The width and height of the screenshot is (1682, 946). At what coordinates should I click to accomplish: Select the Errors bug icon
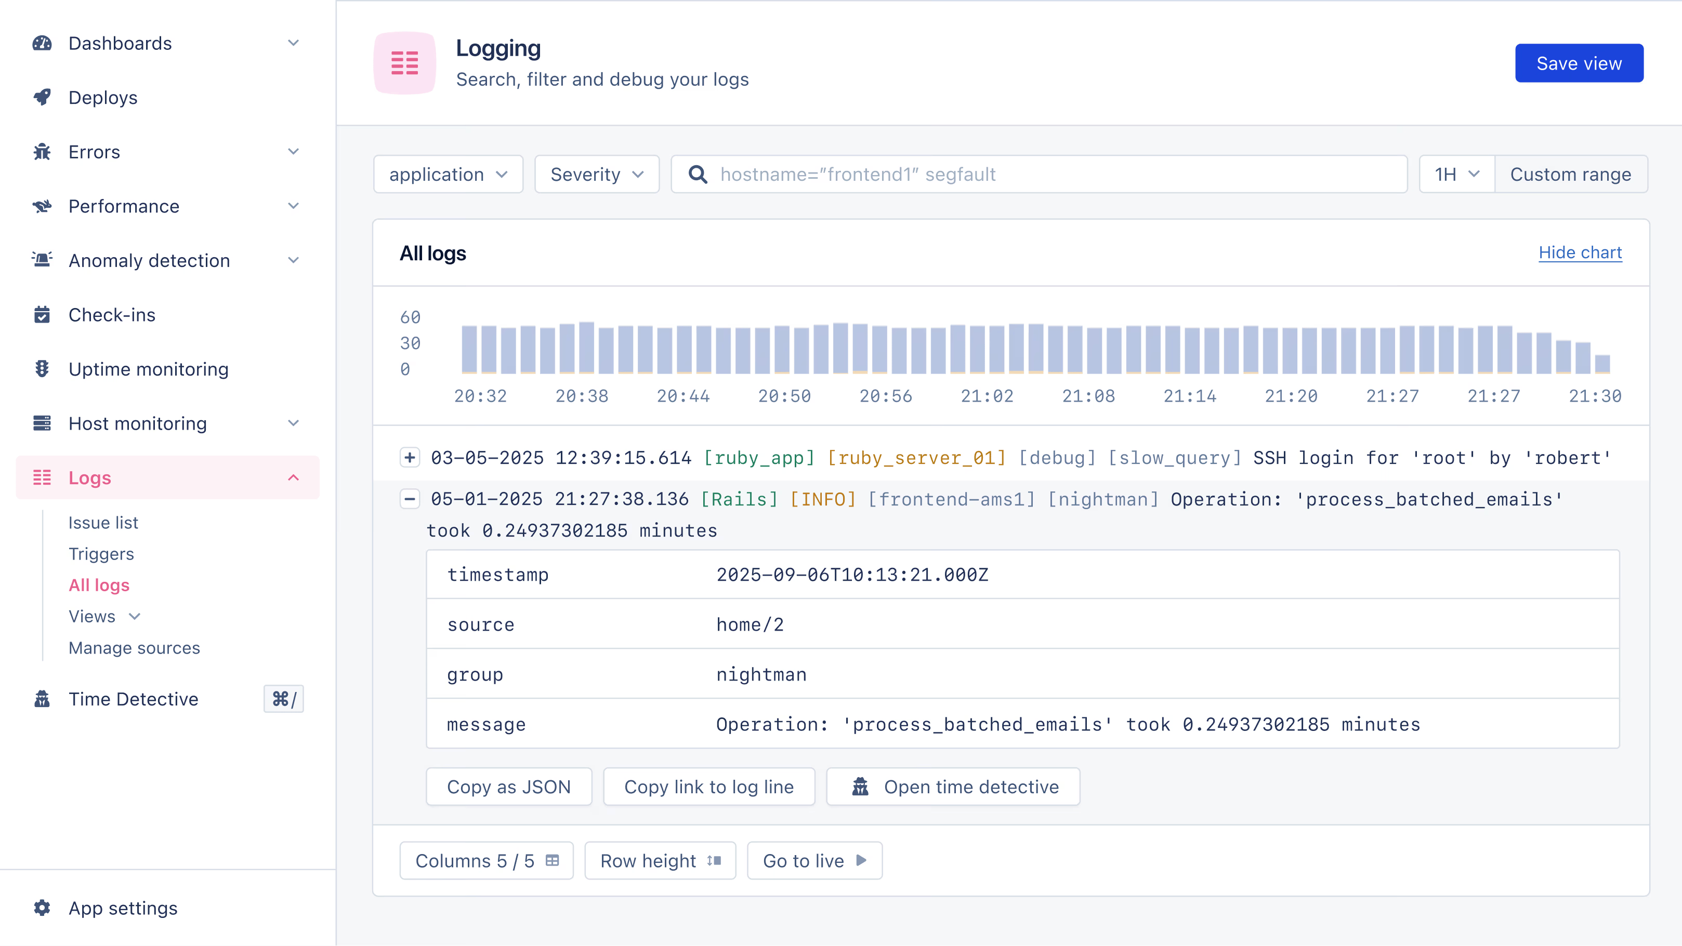pyautogui.click(x=42, y=151)
